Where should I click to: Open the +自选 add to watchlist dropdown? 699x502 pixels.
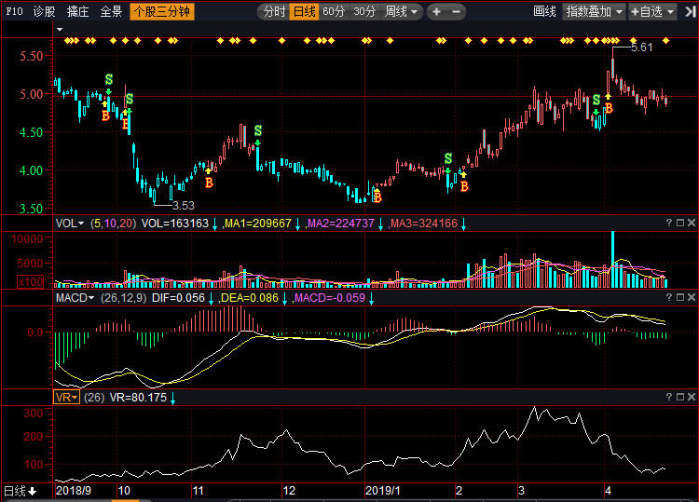click(652, 11)
